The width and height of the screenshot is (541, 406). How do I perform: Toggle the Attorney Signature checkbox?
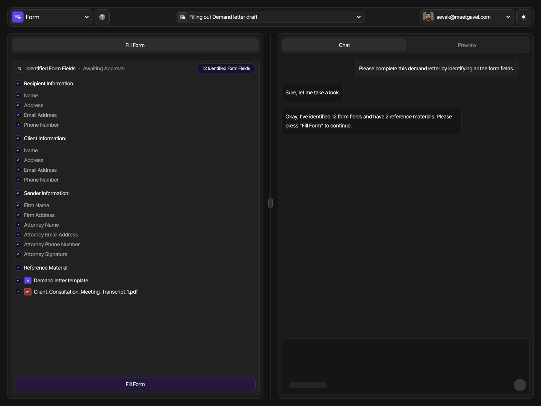(18, 254)
